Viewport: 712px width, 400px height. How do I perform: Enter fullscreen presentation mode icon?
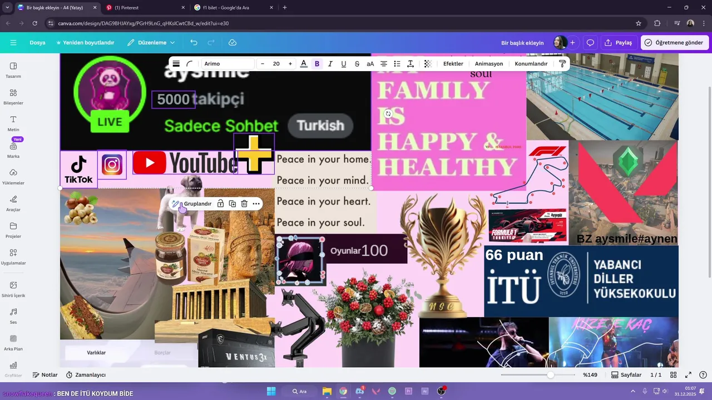(x=688, y=375)
